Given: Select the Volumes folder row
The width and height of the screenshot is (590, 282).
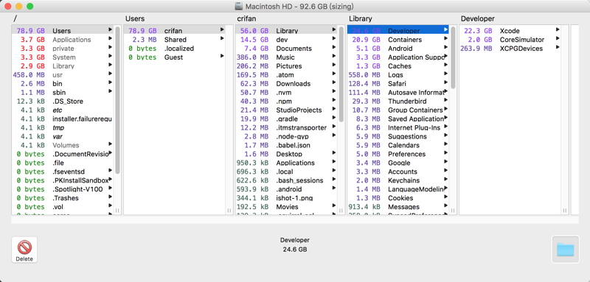Looking at the screenshot, I should click(63, 145).
